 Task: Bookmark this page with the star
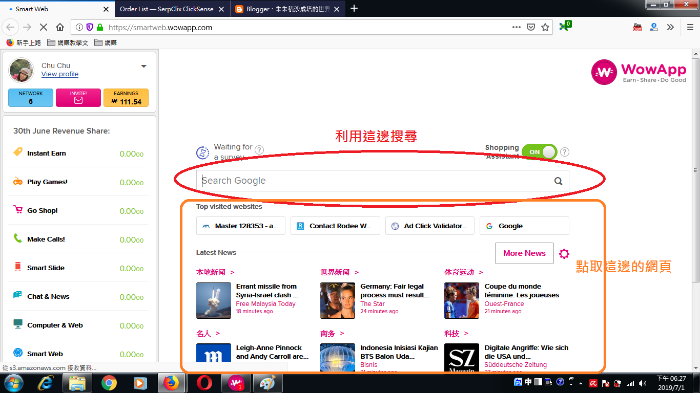[x=545, y=28]
